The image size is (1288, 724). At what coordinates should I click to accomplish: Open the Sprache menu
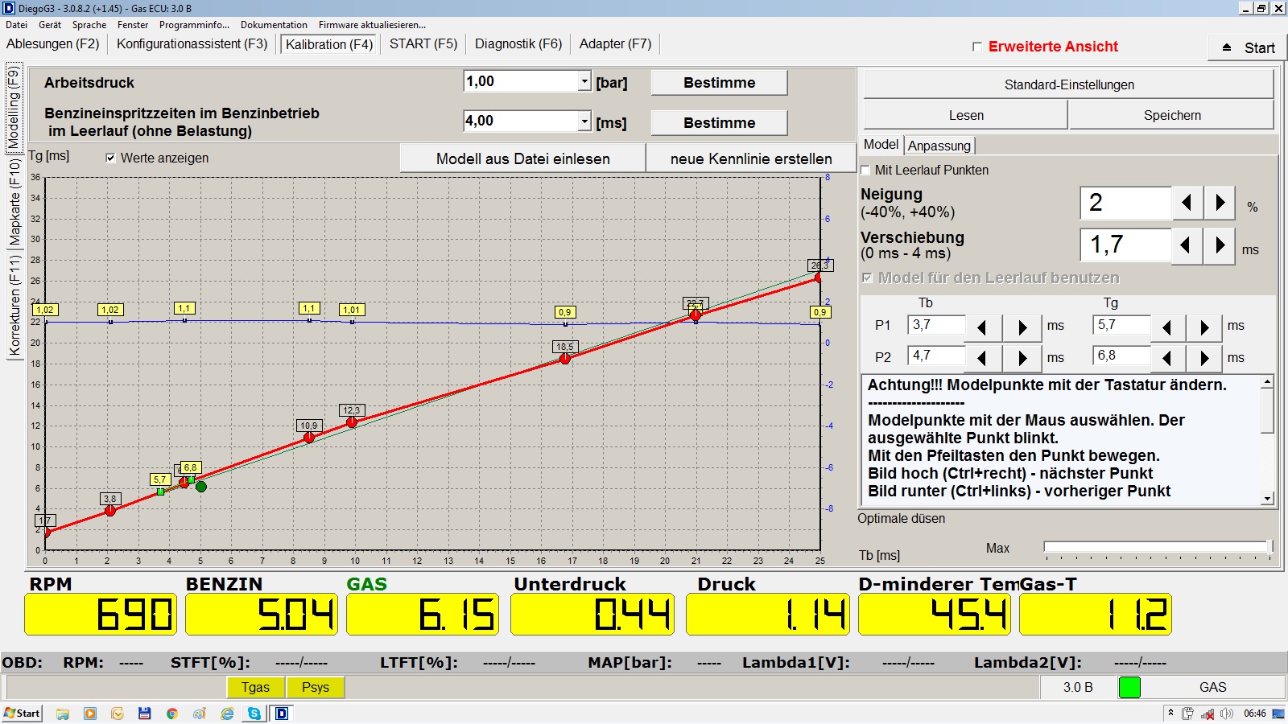pos(89,25)
